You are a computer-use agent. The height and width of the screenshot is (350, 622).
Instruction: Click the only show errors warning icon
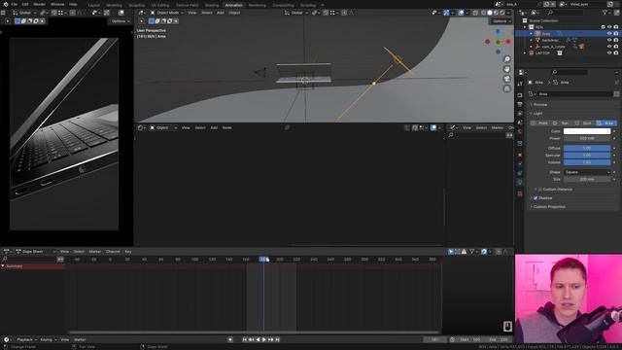pyautogui.click(x=464, y=252)
